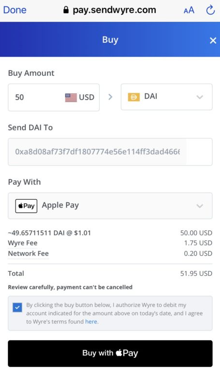Click the Buy with Apple Pay button
This screenshot has width=220, height=369.
[110, 353]
